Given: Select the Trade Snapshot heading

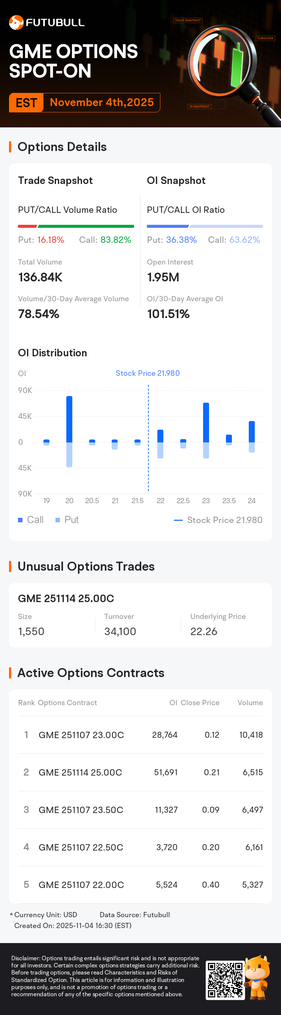Looking at the screenshot, I should coord(55,181).
